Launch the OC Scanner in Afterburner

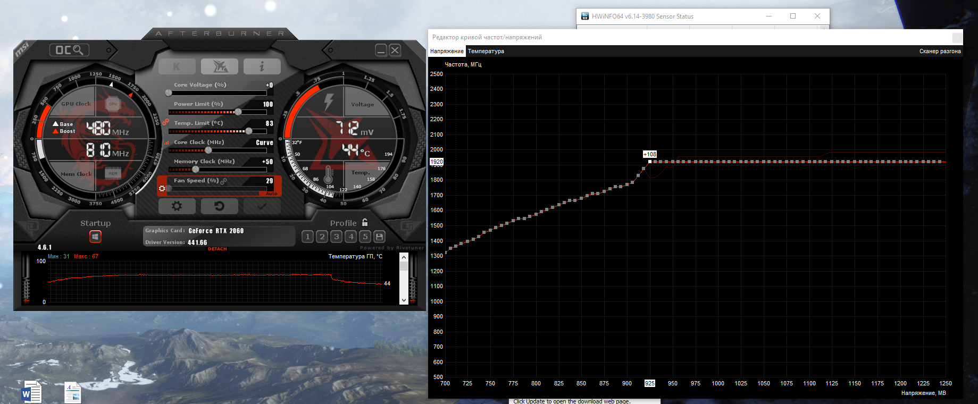69,50
